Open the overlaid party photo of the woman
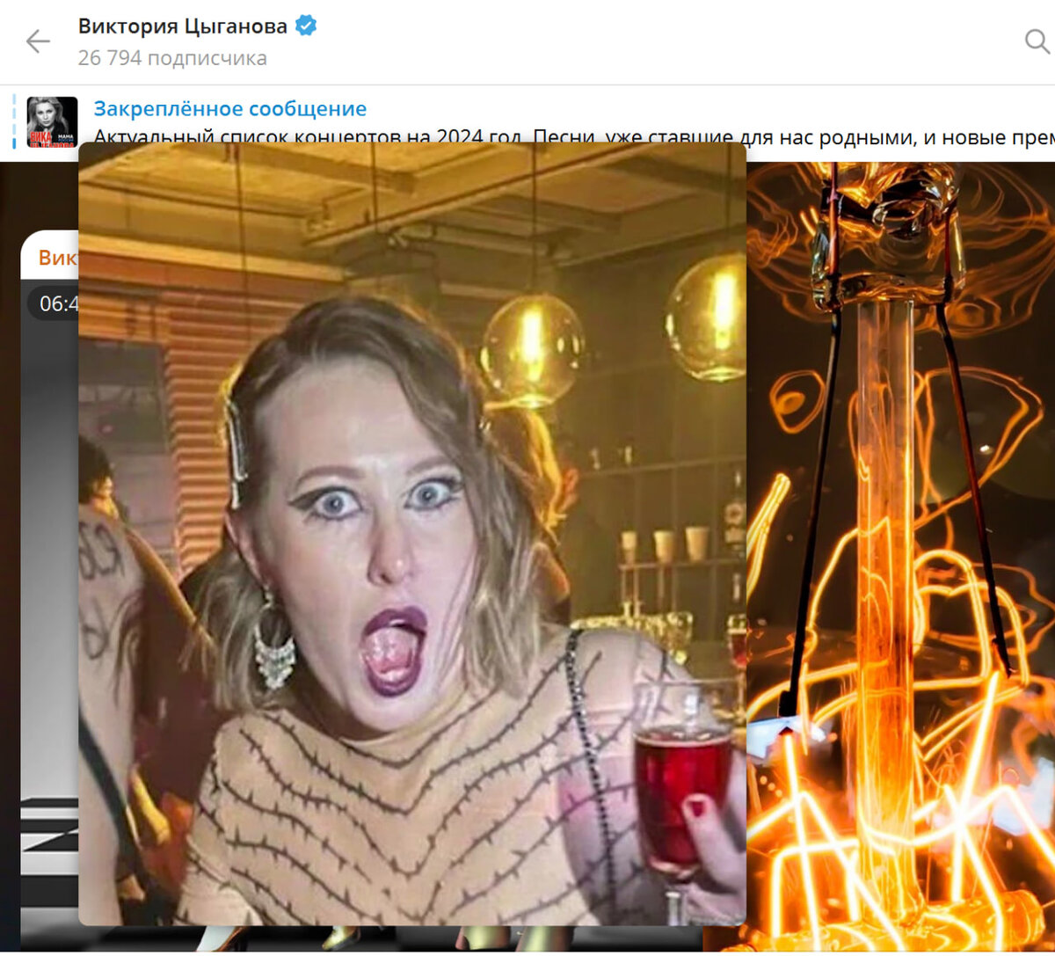1055x956 pixels. point(412,534)
